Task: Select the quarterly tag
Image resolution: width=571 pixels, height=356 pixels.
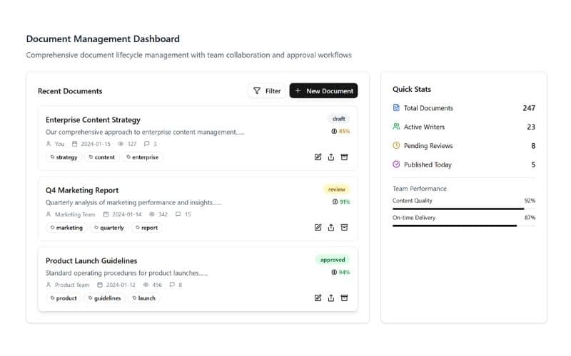Action: pyautogui.click(x=108, y=228)
